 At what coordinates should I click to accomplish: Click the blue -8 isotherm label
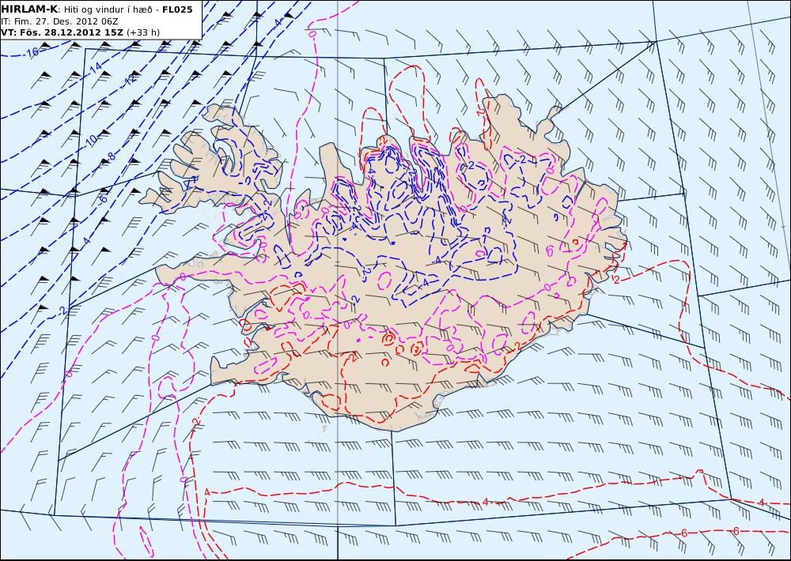[x=112, y=156]
